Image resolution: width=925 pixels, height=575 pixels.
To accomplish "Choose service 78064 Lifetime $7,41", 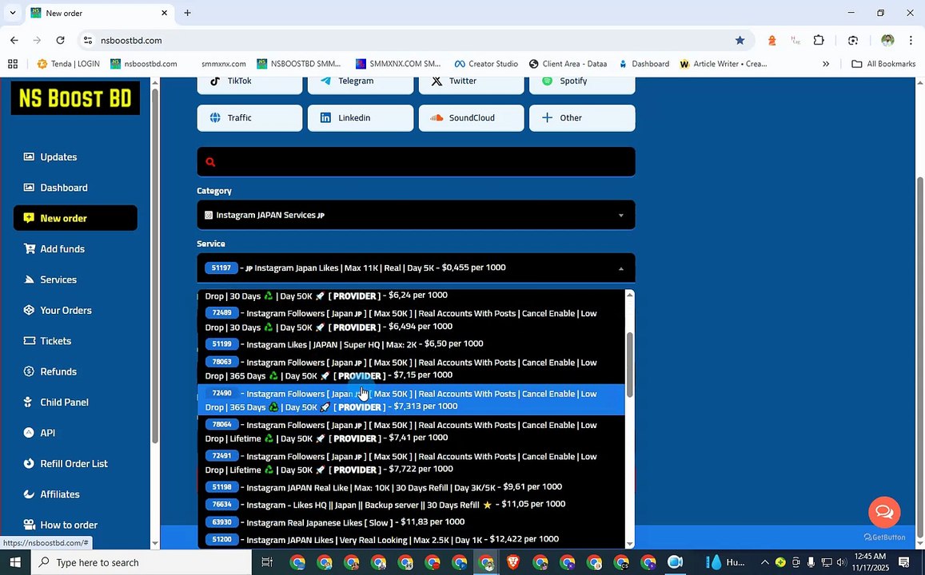I will click(411, 431).
